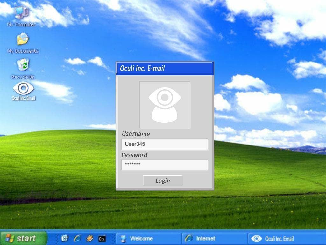The height and width of the screenshot is (245, 326).
Task: Launch Internet Explorer from quick launch
Action: tap(77, 238)
